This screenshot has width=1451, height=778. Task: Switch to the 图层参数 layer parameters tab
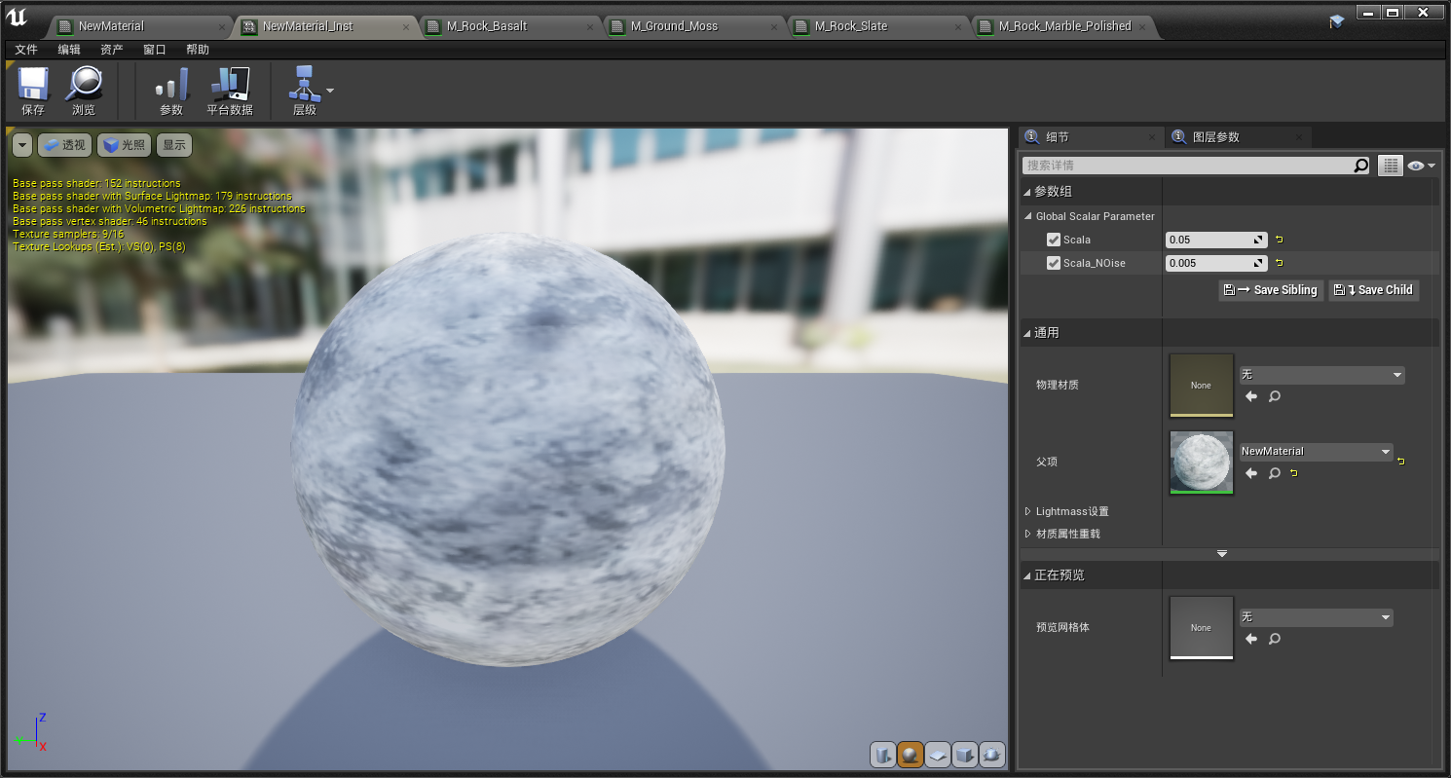1215,137
